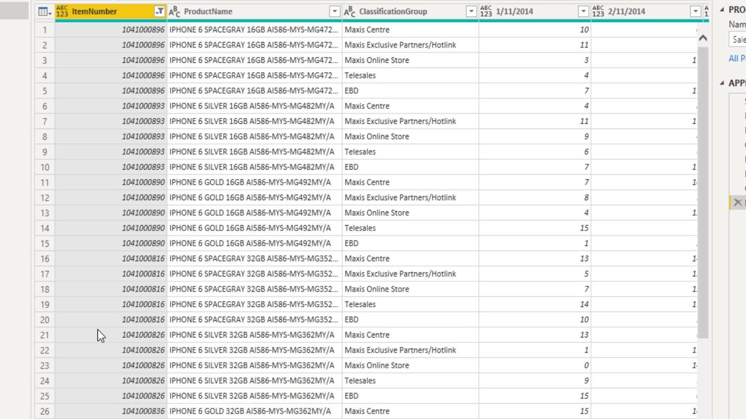Delete the selected applied step with X icon
746x419 pixels.
pos(738,202)
